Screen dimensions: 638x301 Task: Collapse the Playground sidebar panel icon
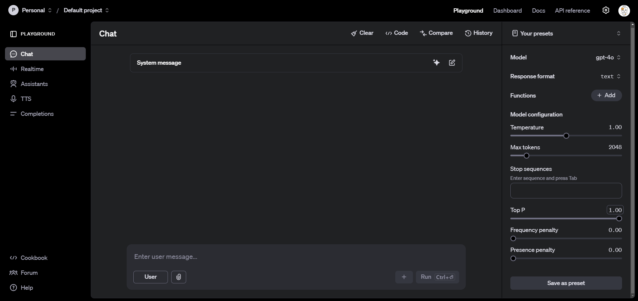tap(13, 34)
